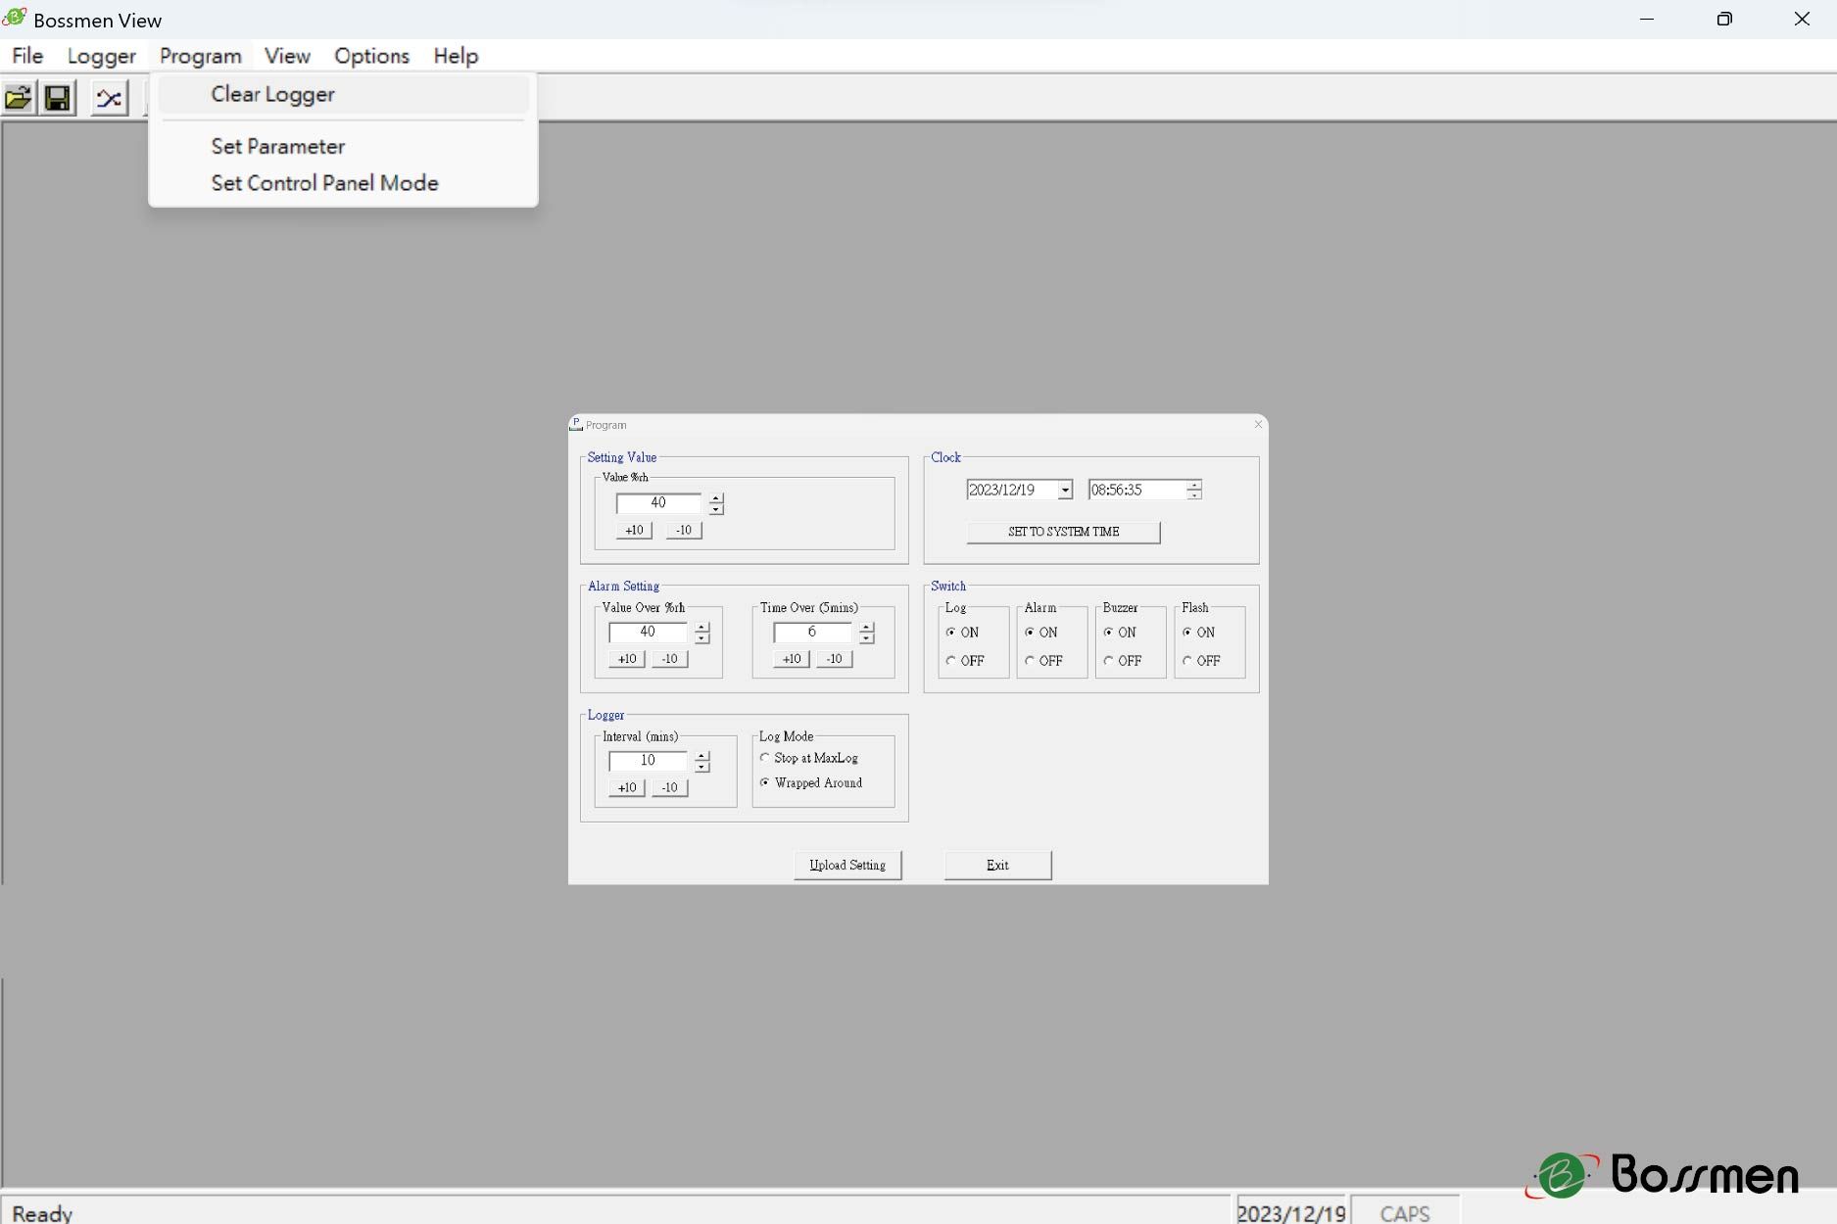The height and width of the screenshot is (1224, 1837).
Task: Choose Set Parameter from the Program menu
Action: (277, 147)
